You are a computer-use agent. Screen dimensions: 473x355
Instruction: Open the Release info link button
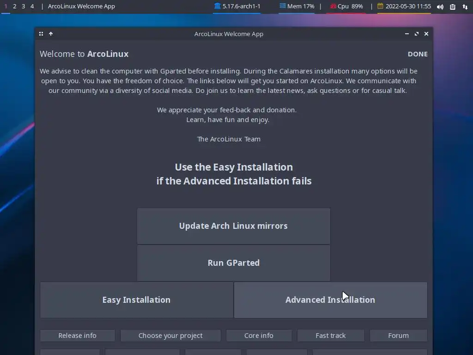point(78,336)
